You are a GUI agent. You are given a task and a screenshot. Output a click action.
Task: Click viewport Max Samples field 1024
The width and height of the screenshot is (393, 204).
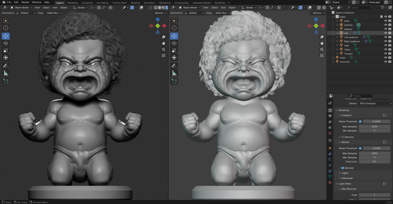(375, 127)
